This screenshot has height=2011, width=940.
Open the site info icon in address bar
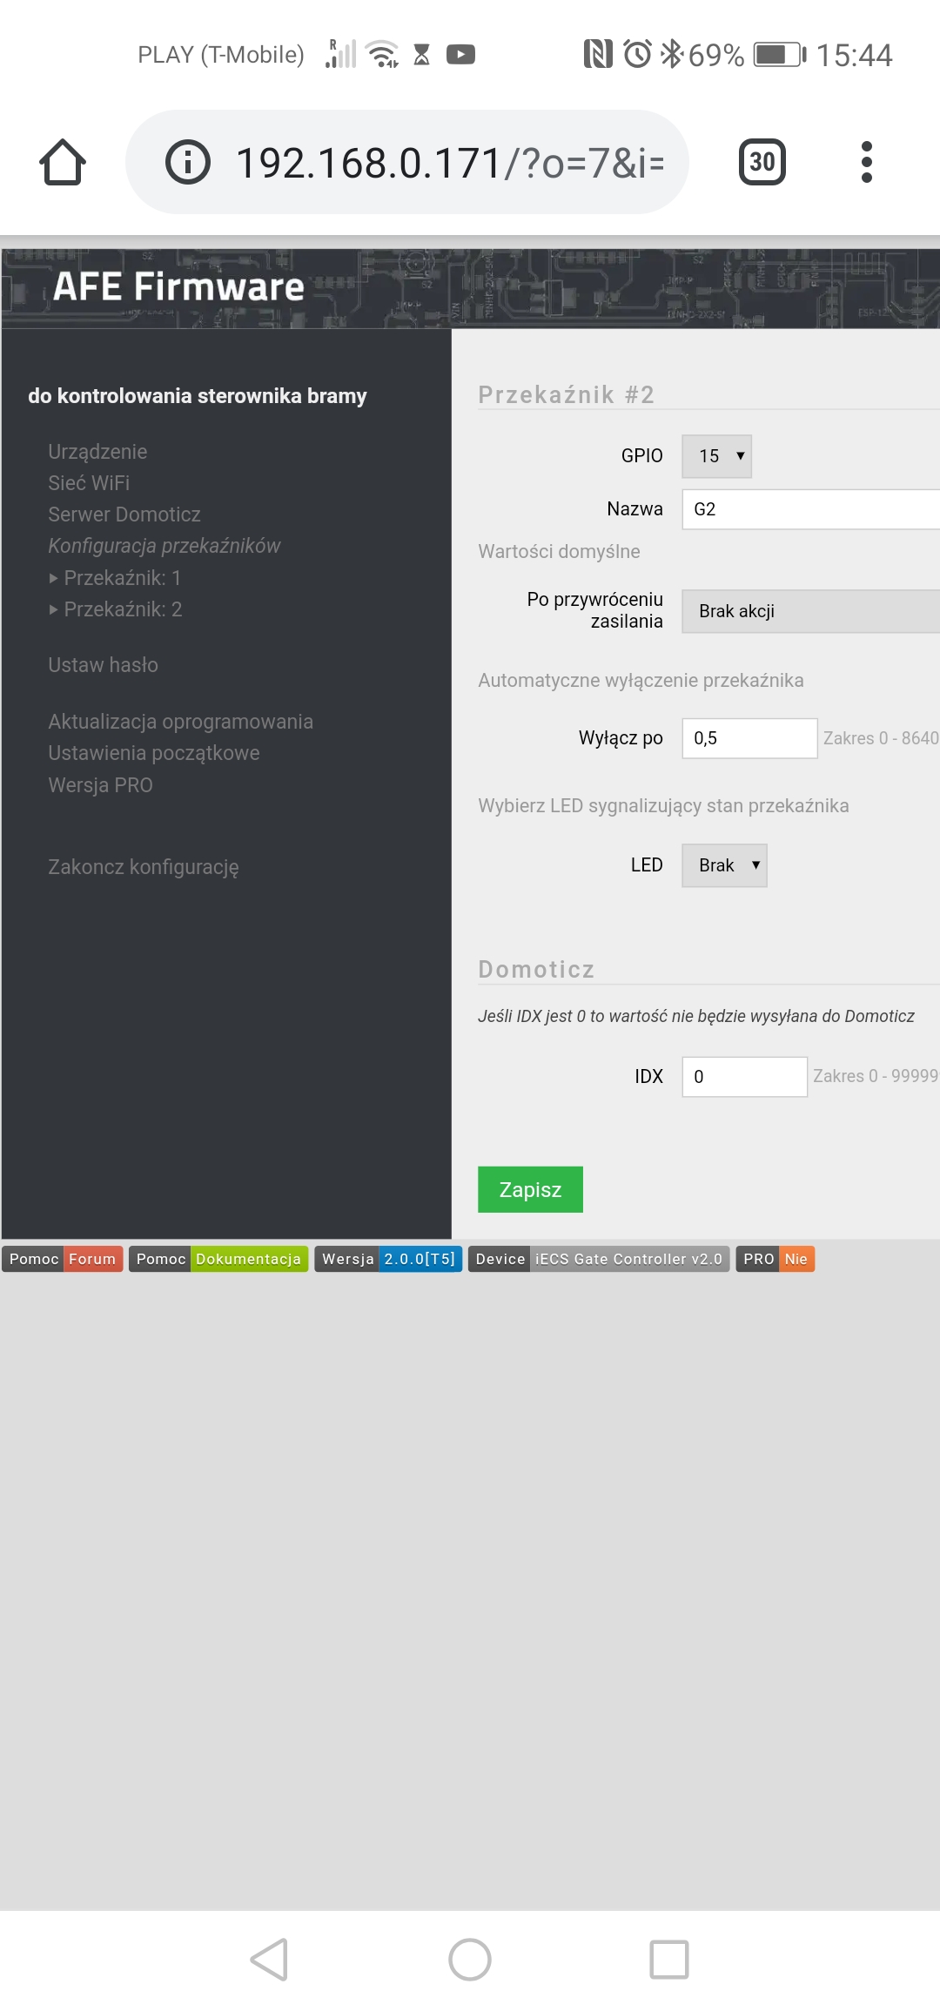[188, 162]
